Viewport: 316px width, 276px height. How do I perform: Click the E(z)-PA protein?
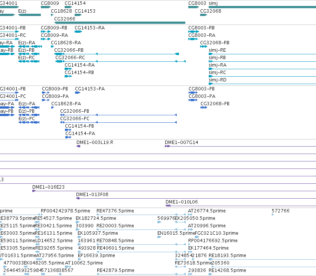(x=29, y=107)
